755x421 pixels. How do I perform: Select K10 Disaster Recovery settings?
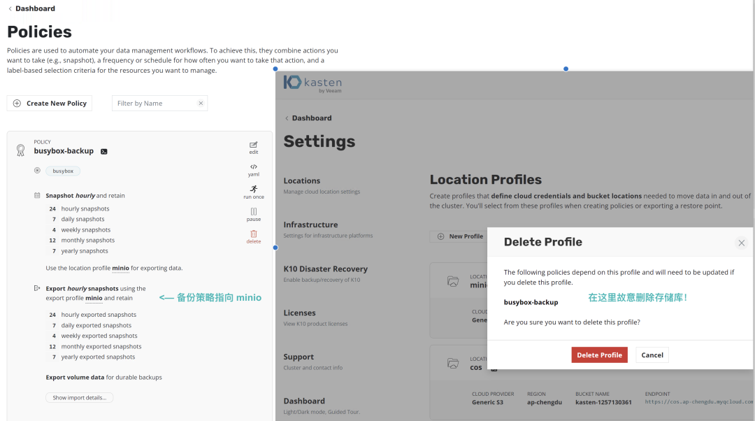pyautogui.click(x=326, y=273)
